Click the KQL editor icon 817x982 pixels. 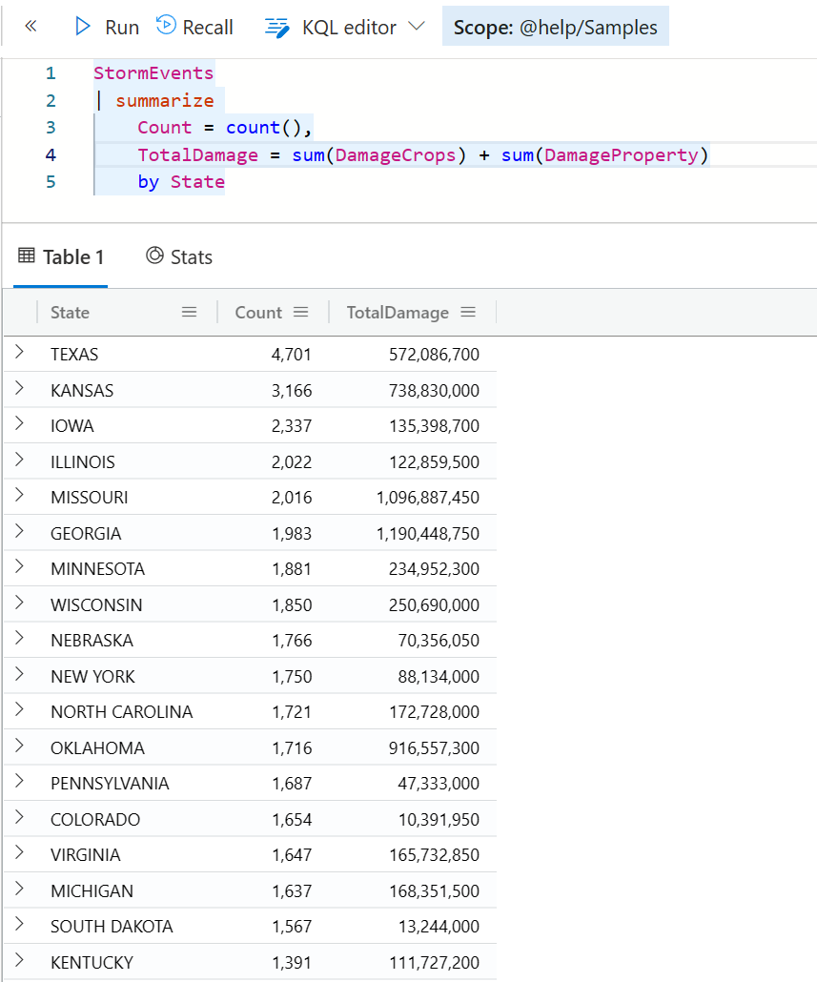277,28
